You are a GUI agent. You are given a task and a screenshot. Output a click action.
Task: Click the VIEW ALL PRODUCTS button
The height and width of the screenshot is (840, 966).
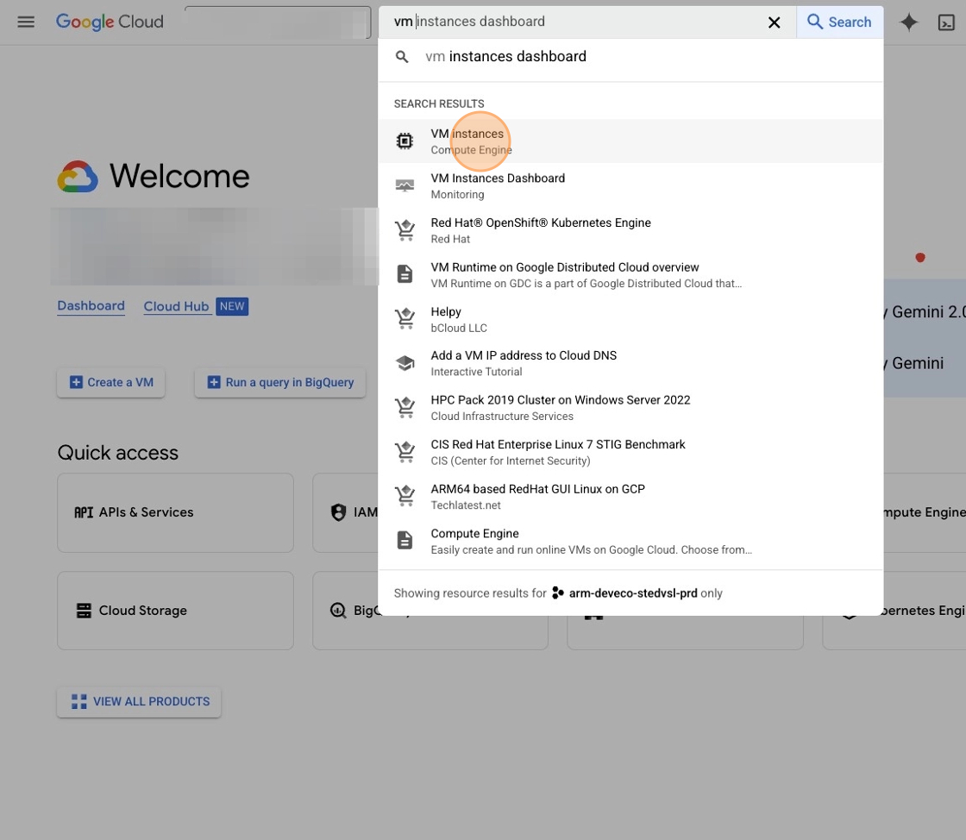pyautogui.click(x=139, y=702)
